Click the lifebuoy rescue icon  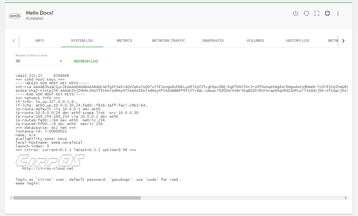pos(327,13)
